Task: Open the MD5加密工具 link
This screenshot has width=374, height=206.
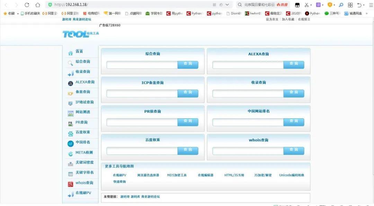Action: pyautogui.click(x=177, y=175)
